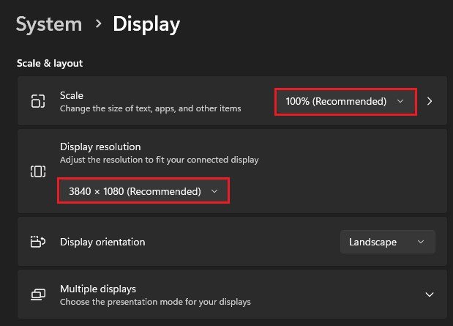This screenshot has width=453, height=326.
Task: Click the Display orientation icon
Action: click(x=37, y=242)
